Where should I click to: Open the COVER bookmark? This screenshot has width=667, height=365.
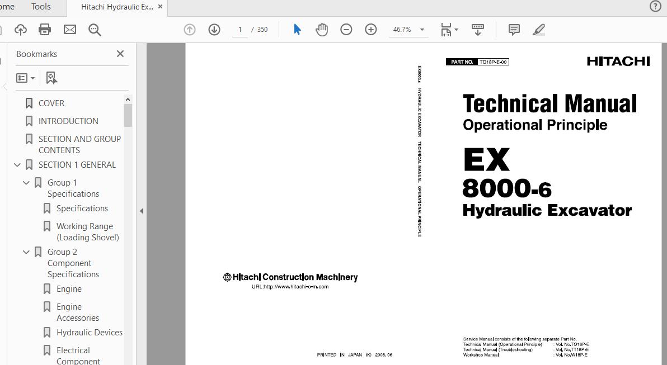(x=51, y=103)
